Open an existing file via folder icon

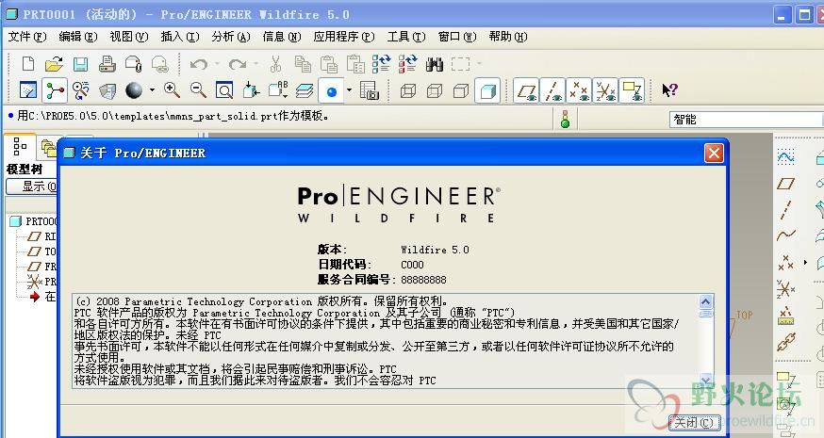pyautogui.click(x=54, y=64)
